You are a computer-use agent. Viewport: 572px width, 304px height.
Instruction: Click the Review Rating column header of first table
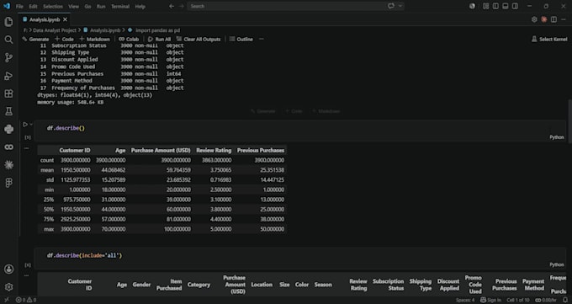214,150
